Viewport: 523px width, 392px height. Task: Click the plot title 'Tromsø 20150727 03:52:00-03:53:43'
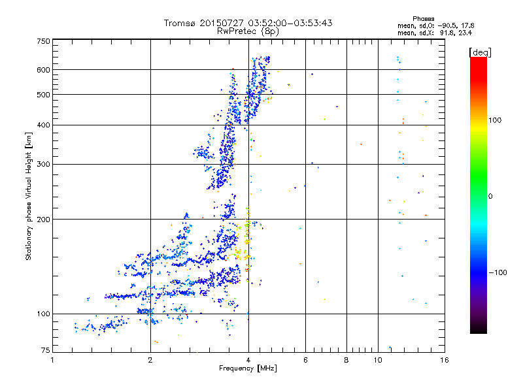point(248,23)
